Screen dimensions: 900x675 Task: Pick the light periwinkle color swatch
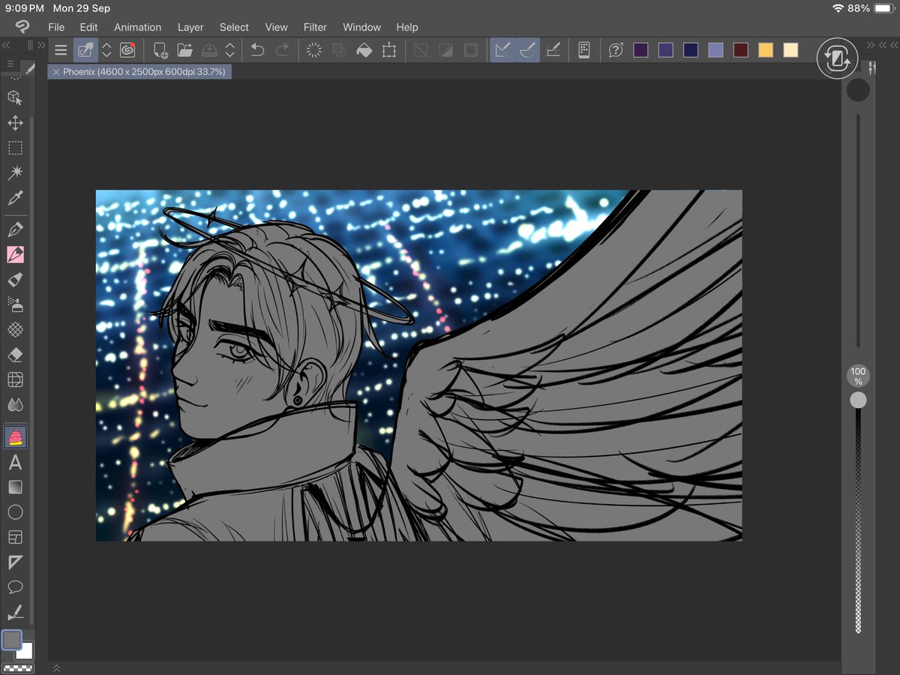[716, 50]
